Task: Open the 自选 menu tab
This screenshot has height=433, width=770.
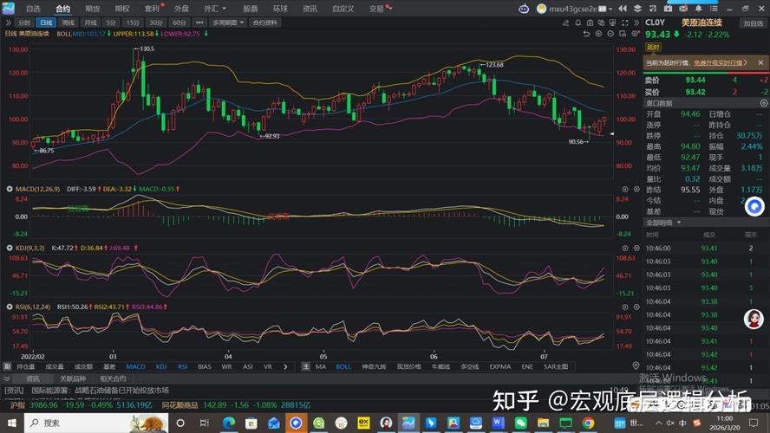Action: coord(33,9)
